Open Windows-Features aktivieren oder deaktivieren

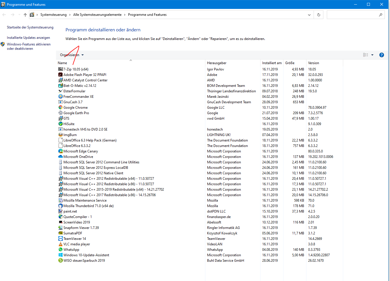tap(29, 46)
